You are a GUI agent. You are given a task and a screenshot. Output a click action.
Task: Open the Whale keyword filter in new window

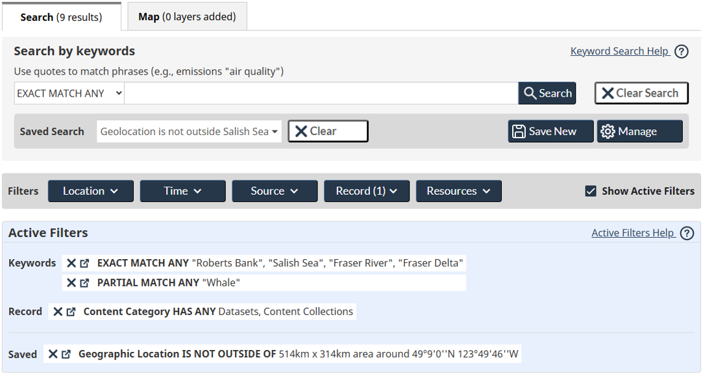pyautogui.click(x=84, y=282)
